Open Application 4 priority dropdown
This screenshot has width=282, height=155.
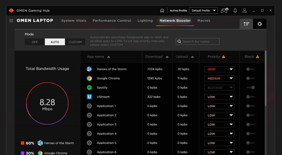click(x=219, y=134)
